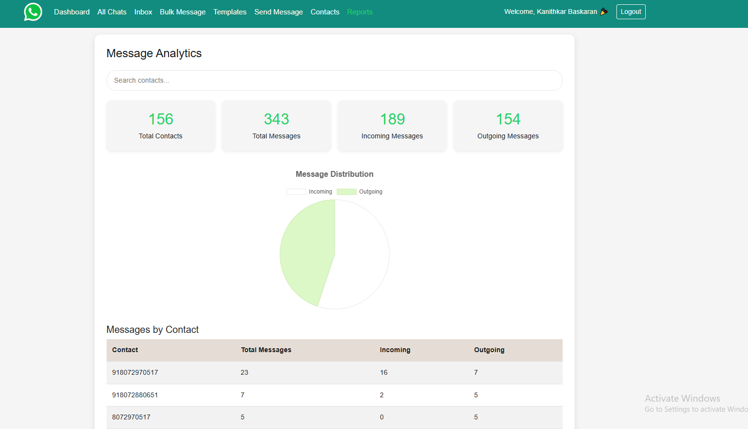
Task: Click the party popper icon beside welcome message
Action: (604, 11)
